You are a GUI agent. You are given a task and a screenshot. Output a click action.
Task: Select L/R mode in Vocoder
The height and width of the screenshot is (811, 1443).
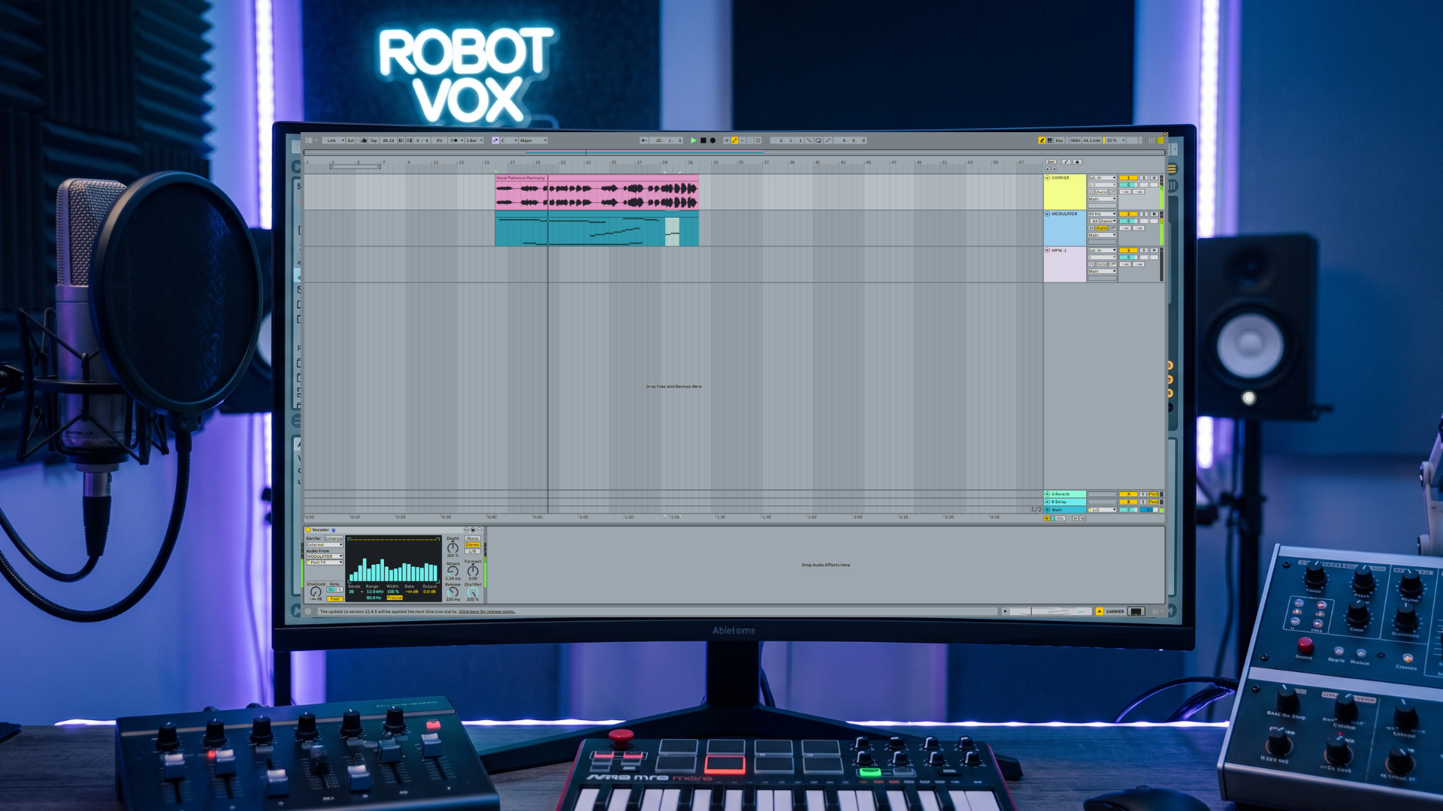click(472, 551)
